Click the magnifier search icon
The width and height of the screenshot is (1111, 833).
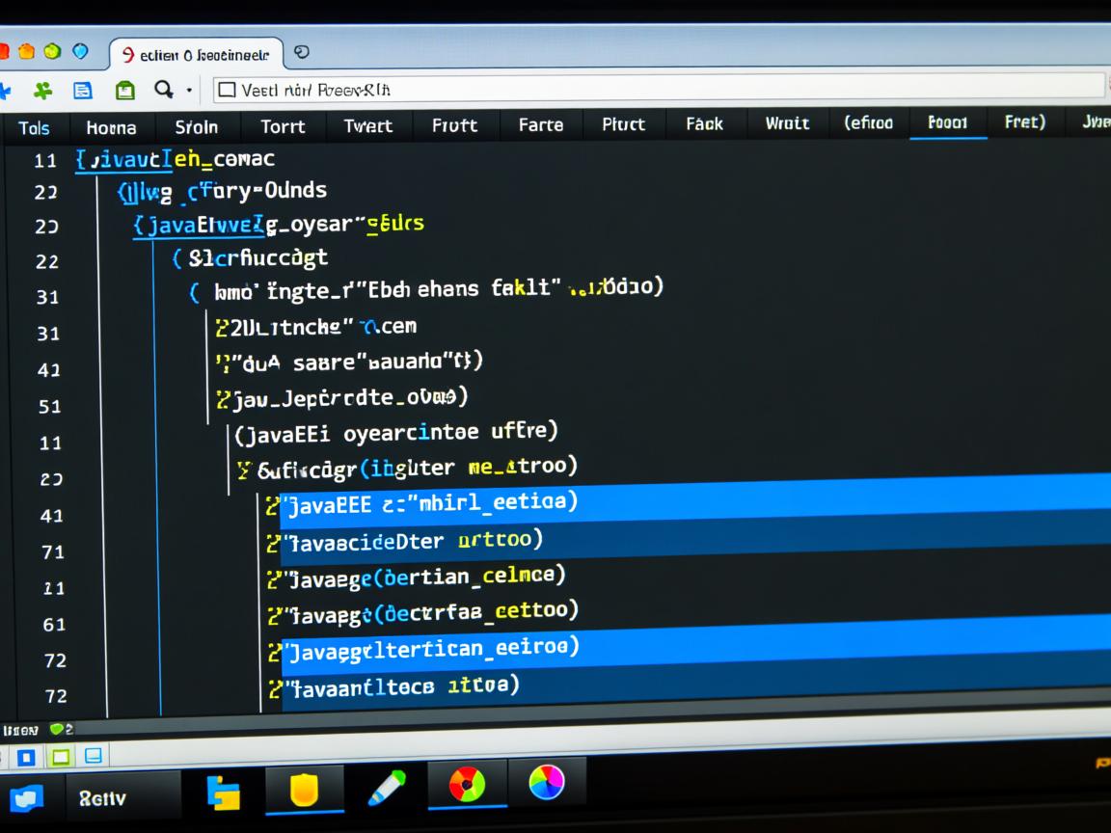(x=164, y=90)
